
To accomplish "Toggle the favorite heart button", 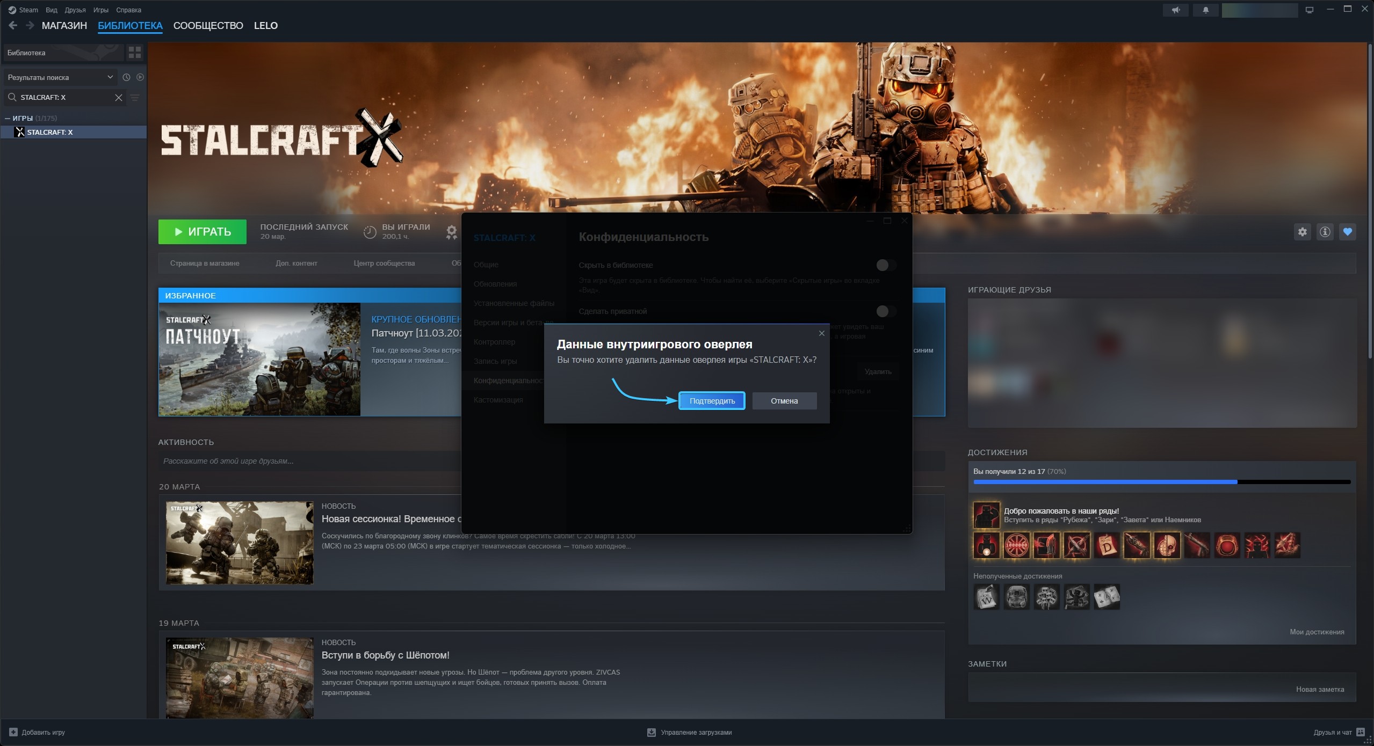I will [1347, 232].
